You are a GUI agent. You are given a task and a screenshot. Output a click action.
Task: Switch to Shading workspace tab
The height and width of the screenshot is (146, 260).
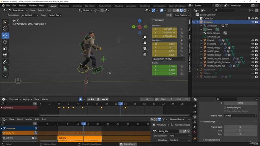click(119, 6)
